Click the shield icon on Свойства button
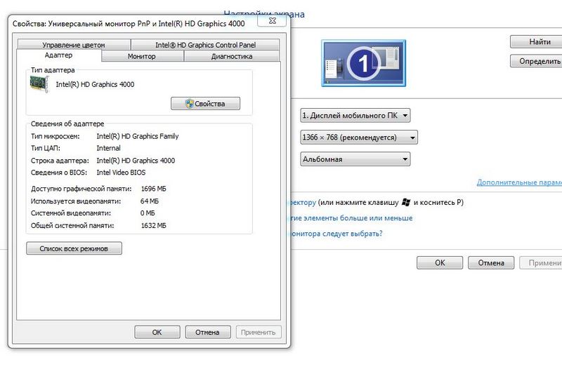 point(189,104)
